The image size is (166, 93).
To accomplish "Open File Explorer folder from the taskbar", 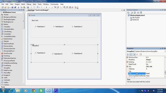I will click(x=18, y=91).
